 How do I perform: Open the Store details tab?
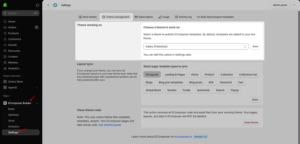[x=88, y=17]
